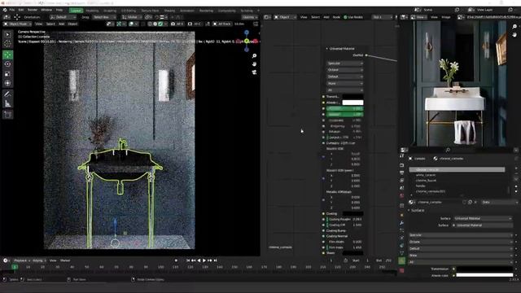
Task: Toggle rendered viewport shading mode
Action: coord(160,24)
